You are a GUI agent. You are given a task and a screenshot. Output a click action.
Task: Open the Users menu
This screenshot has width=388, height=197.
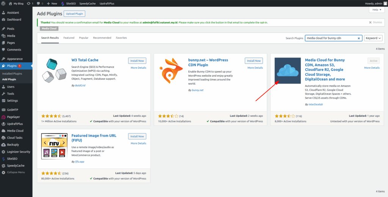[11, 87]
